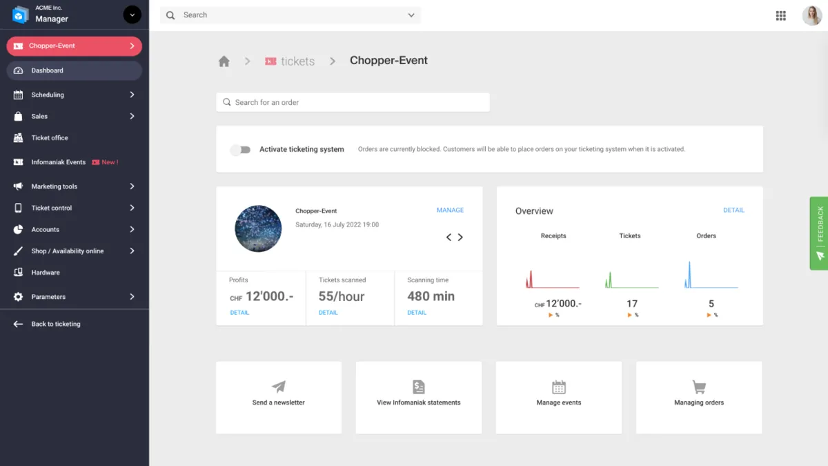Click the home icon in breadcrumb
Screen dimensions: 828x466
(x=224, y=61)
